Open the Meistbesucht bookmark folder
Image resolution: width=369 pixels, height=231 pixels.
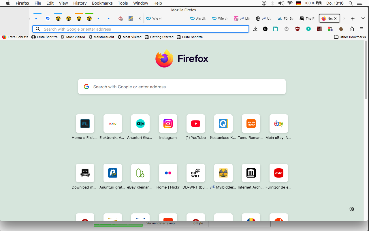coord(101,37)
